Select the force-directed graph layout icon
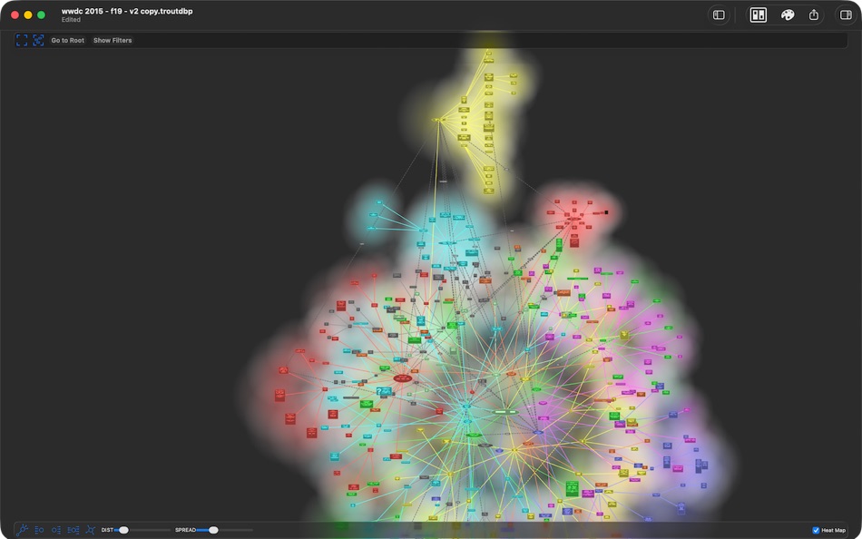Viewport: 862px width, 539px height. pyautogui.click(x=24, y=529)
